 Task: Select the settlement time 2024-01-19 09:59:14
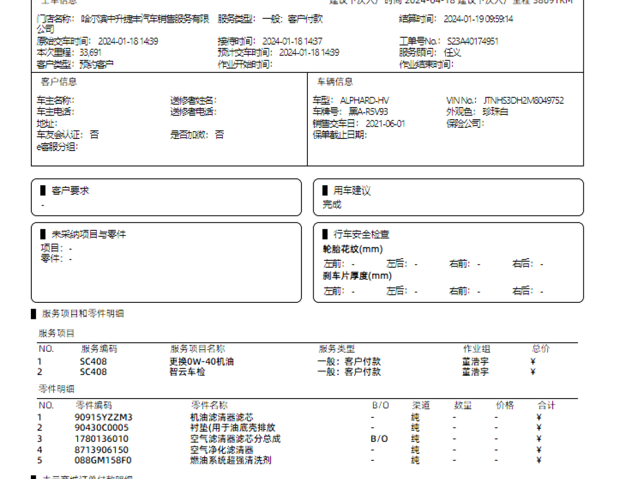(x=478, y=19)
